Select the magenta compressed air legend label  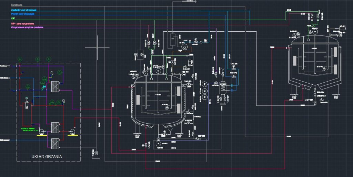coord(27,28)
